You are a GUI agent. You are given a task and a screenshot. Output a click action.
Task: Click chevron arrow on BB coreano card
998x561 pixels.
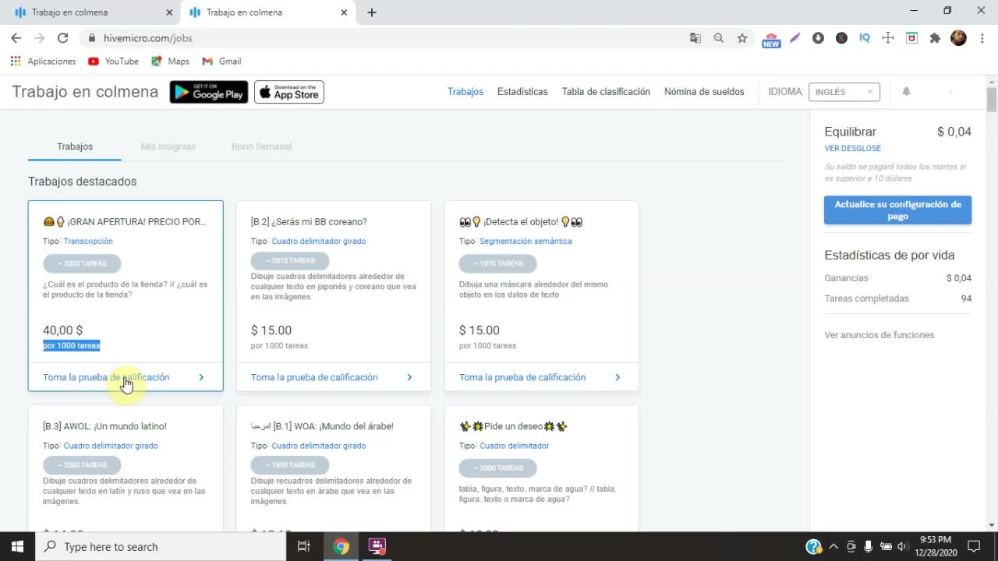(x=409, y=377)
